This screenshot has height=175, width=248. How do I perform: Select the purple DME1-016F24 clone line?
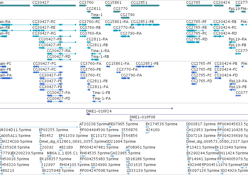click(x=167, y=114)
